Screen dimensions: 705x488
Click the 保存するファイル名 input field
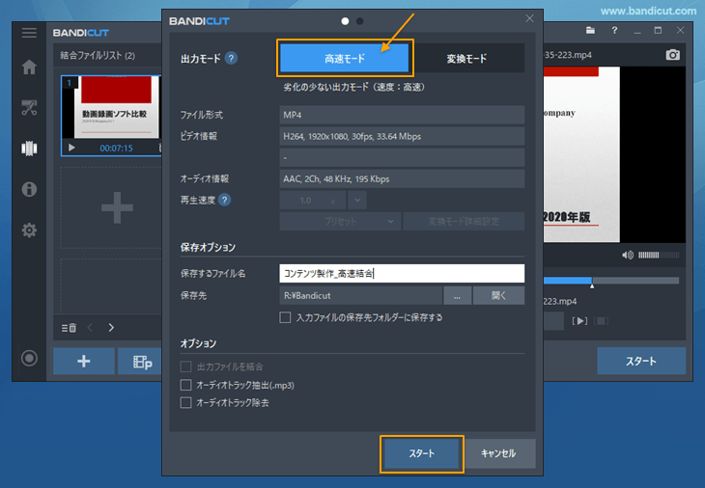[x=402, y=273]
